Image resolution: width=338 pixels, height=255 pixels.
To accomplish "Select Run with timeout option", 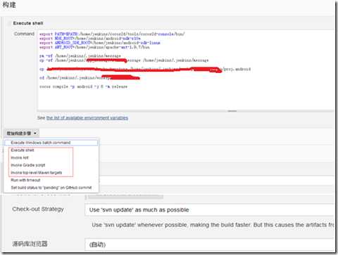I will pyautogui.click(x=25, y=180).
